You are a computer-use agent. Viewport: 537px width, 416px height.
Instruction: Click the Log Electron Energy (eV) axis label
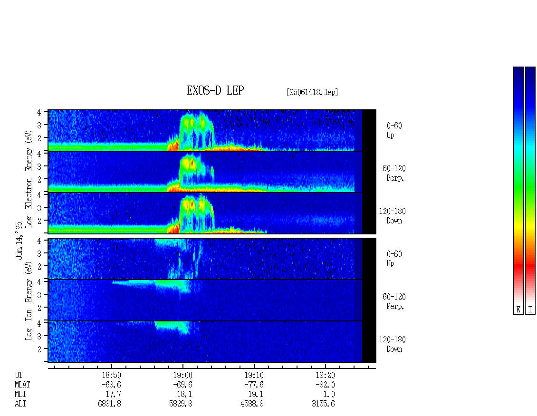point(29,179)
